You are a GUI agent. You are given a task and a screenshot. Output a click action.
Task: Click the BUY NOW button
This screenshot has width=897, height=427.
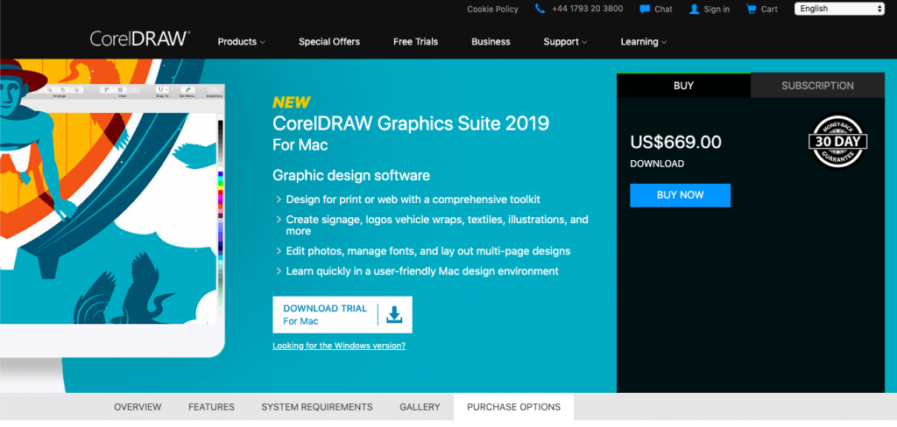pos(680,195)
